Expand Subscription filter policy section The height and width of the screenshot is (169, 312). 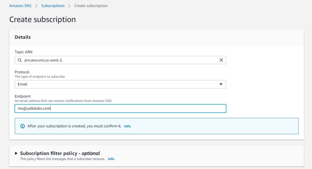pyautogui.click(x=16, y=153)
